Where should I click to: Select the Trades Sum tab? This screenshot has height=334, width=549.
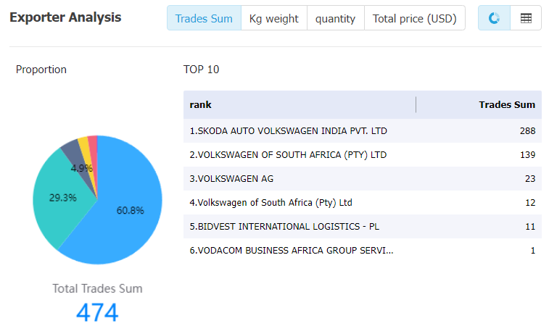pos(204,18)
